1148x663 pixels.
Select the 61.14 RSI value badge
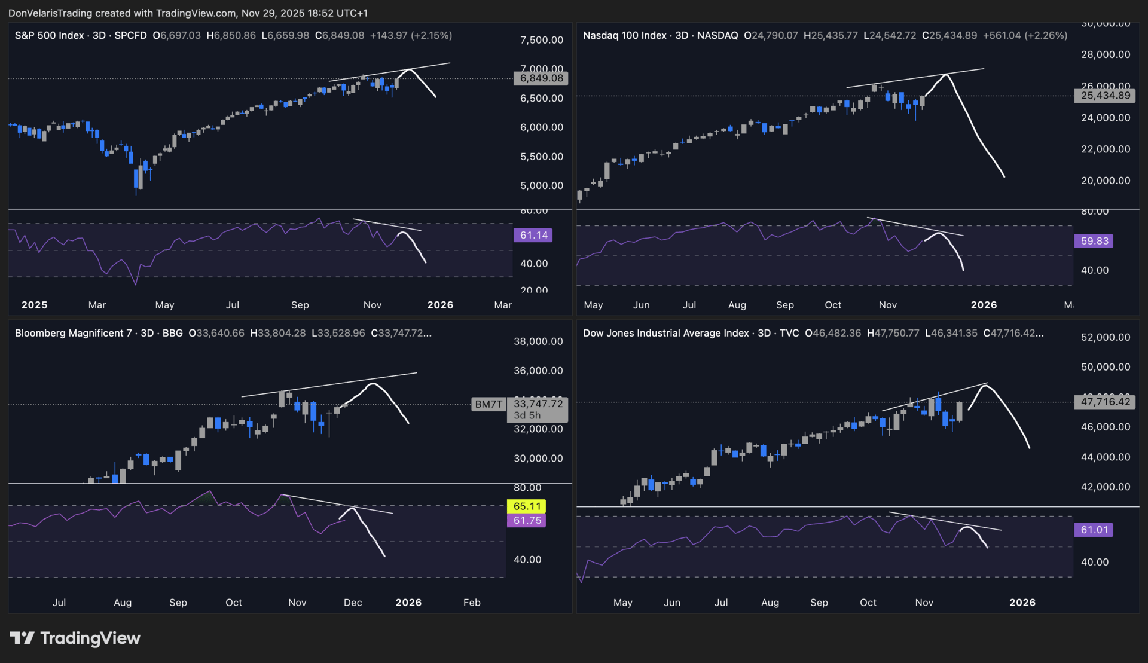point(533,236)
